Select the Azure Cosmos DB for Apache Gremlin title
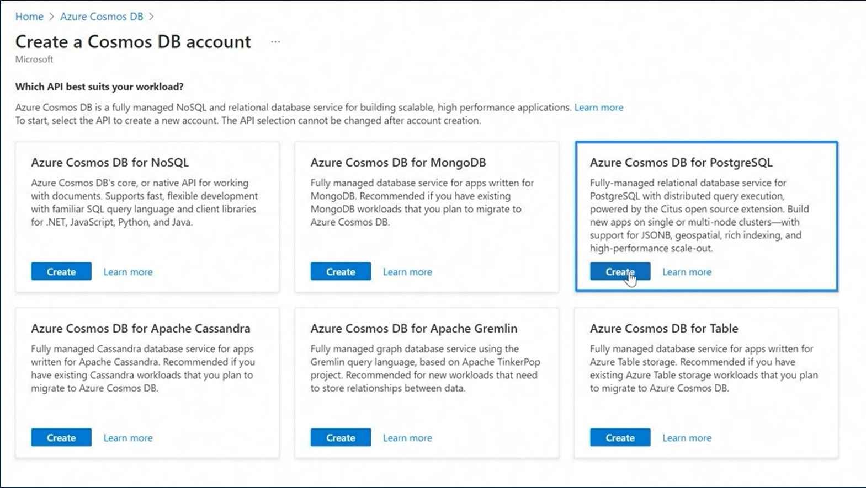The height and width of the screenshot is (488, 866). click(414, 329)
